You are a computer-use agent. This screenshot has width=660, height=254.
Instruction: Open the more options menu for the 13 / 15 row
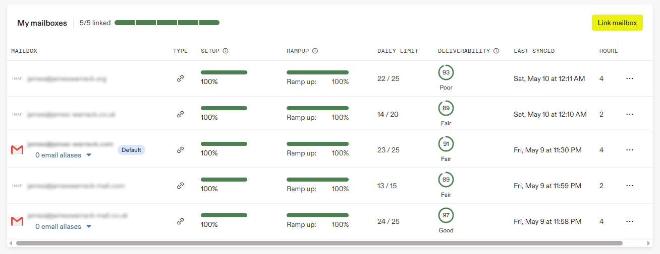pyautogui.click(x=629, y=186)
